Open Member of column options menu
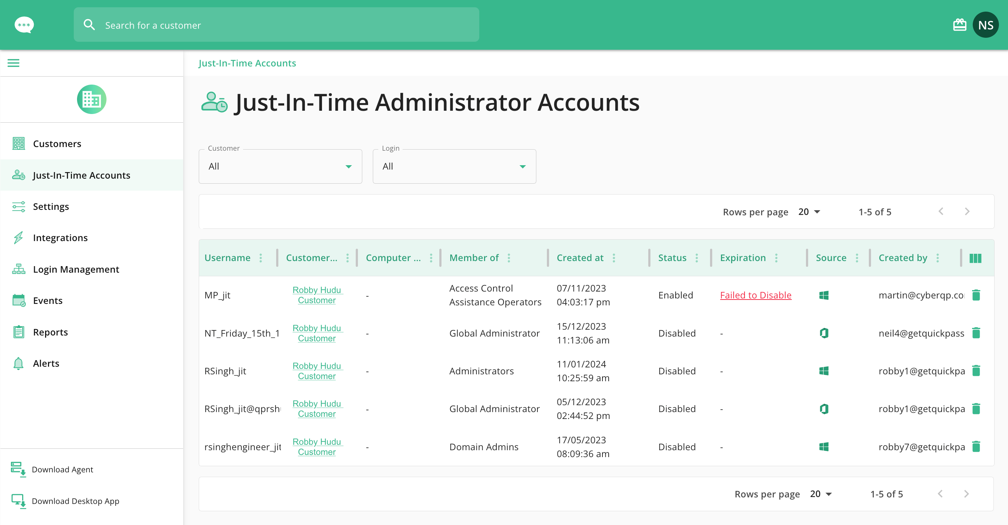Image resolution: width=1008 pixels, height=525 pixels. coord(509,258)
